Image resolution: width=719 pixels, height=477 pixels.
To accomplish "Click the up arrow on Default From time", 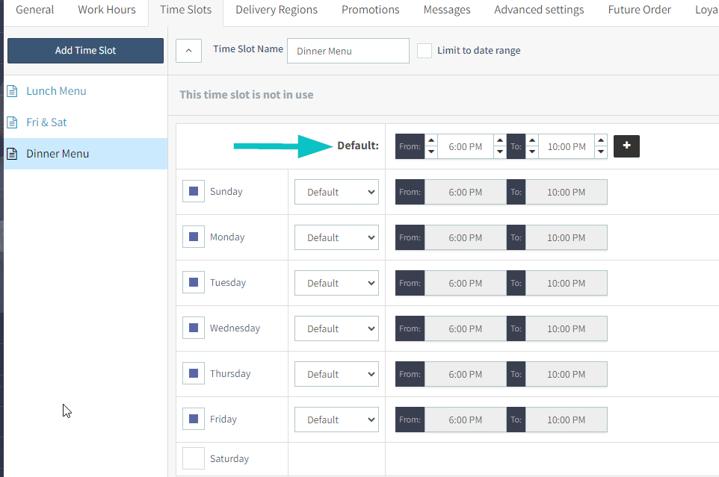I will tap(431, 140).
